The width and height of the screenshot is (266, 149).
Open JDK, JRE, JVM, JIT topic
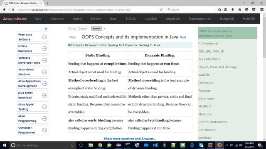coord(212,51)
